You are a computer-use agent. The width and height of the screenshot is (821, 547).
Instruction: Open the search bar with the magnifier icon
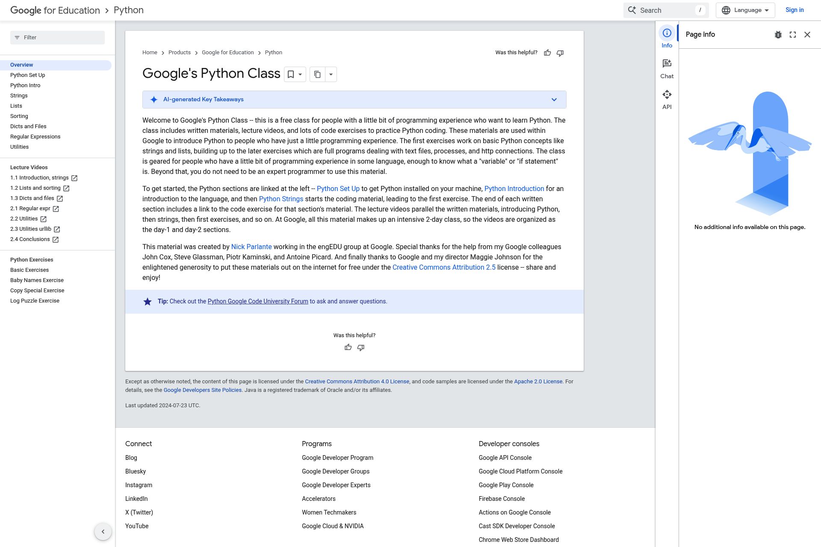pyautogui.click(x=632, y=10)
